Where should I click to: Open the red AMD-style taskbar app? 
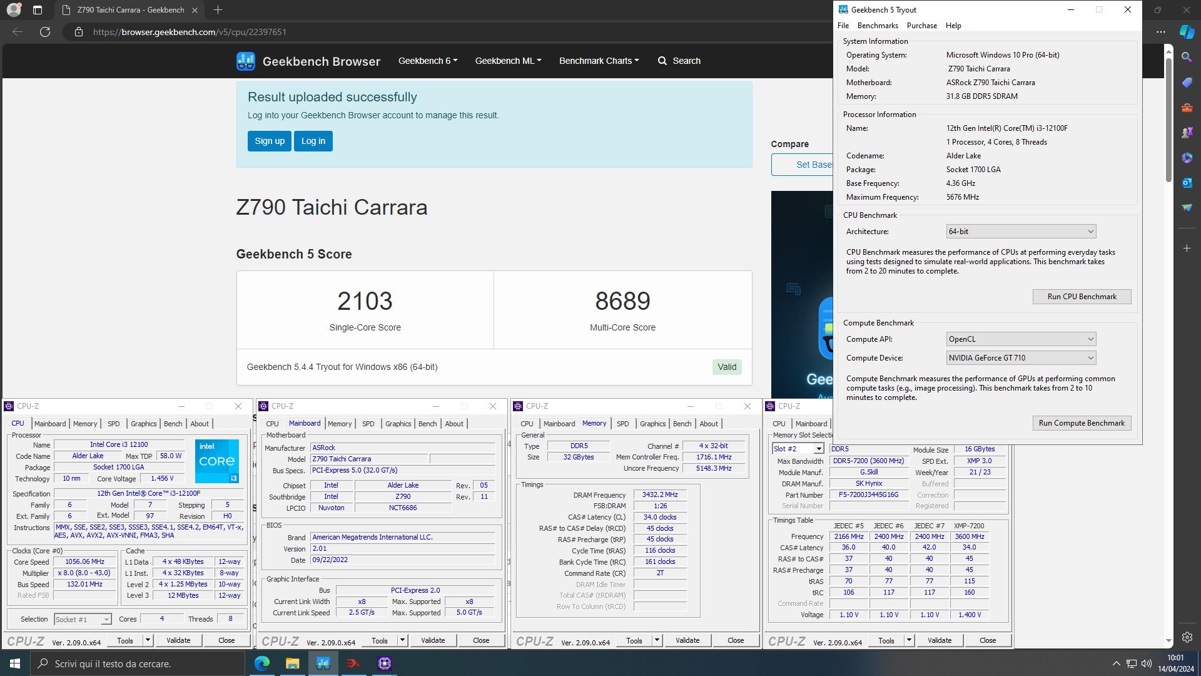pyautogui.click(x=353, y=663)
